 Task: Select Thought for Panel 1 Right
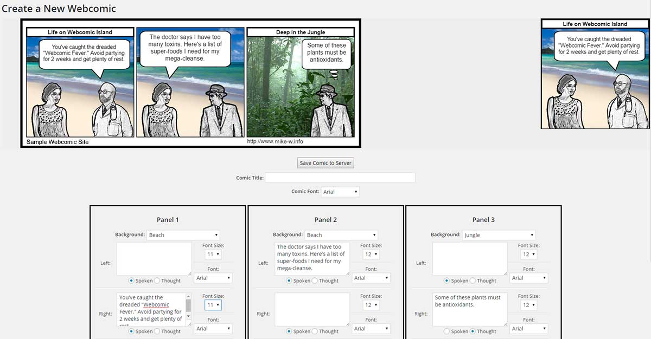click(157, 331)
